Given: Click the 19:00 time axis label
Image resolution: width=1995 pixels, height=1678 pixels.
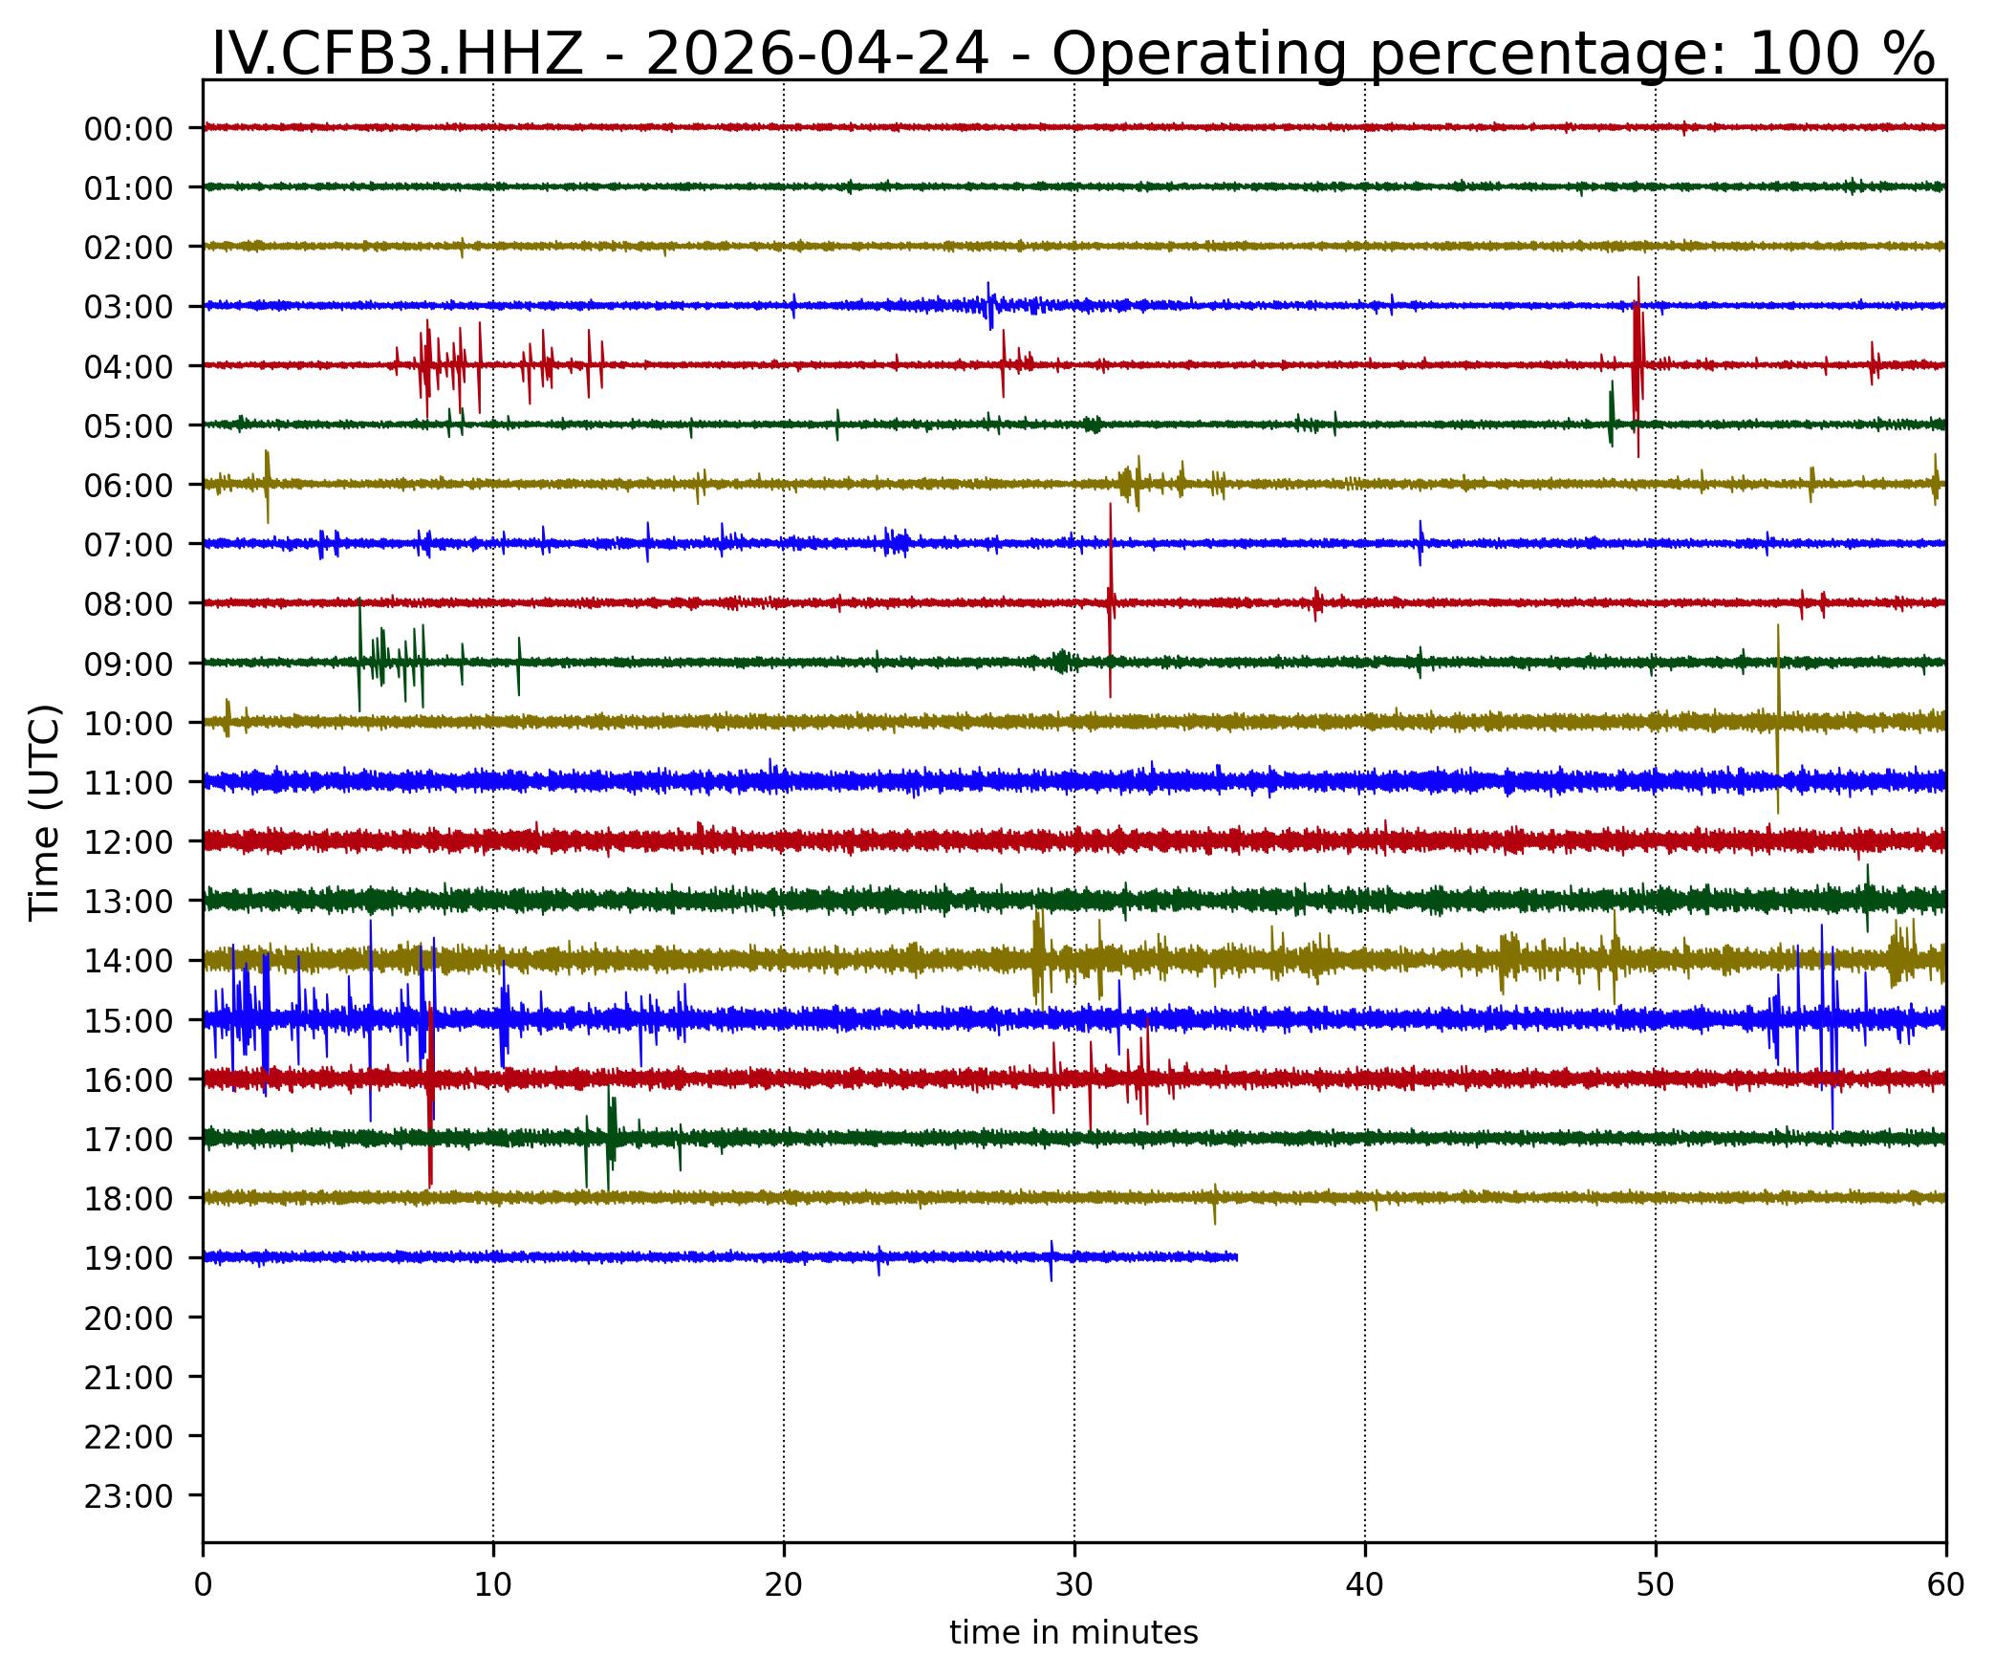Looking at the screenshot, I should [128, 1259].
